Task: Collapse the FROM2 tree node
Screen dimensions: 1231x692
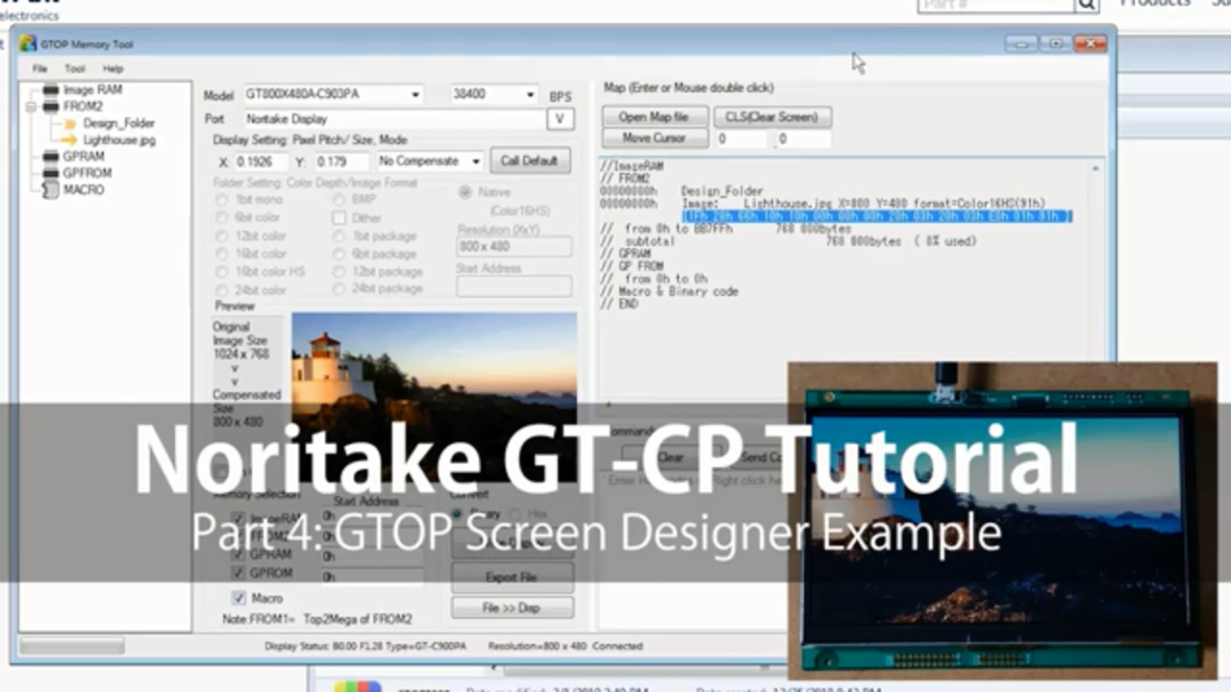Action: click(31, 107)
